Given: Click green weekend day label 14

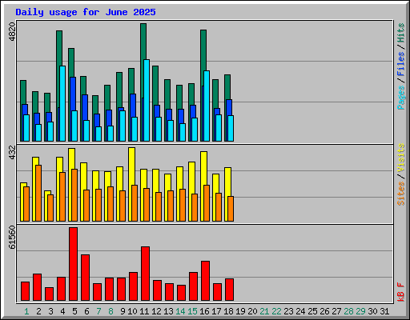Looking at the screenshot, I should (x=180, y=311).
